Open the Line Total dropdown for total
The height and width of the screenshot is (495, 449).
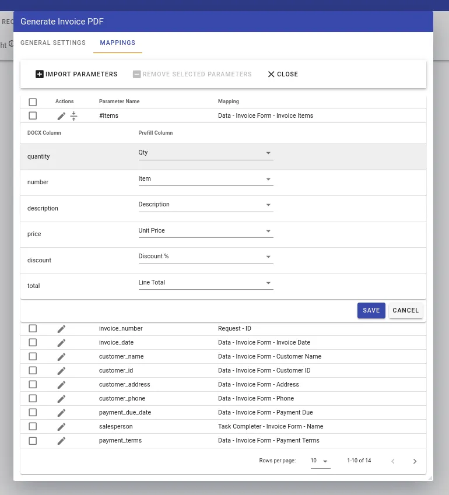point(205,283)
